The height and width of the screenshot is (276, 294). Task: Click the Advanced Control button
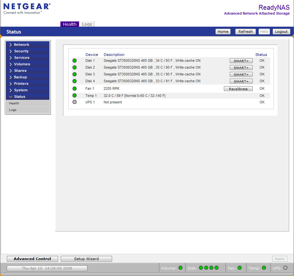click(x=32, y=259)
